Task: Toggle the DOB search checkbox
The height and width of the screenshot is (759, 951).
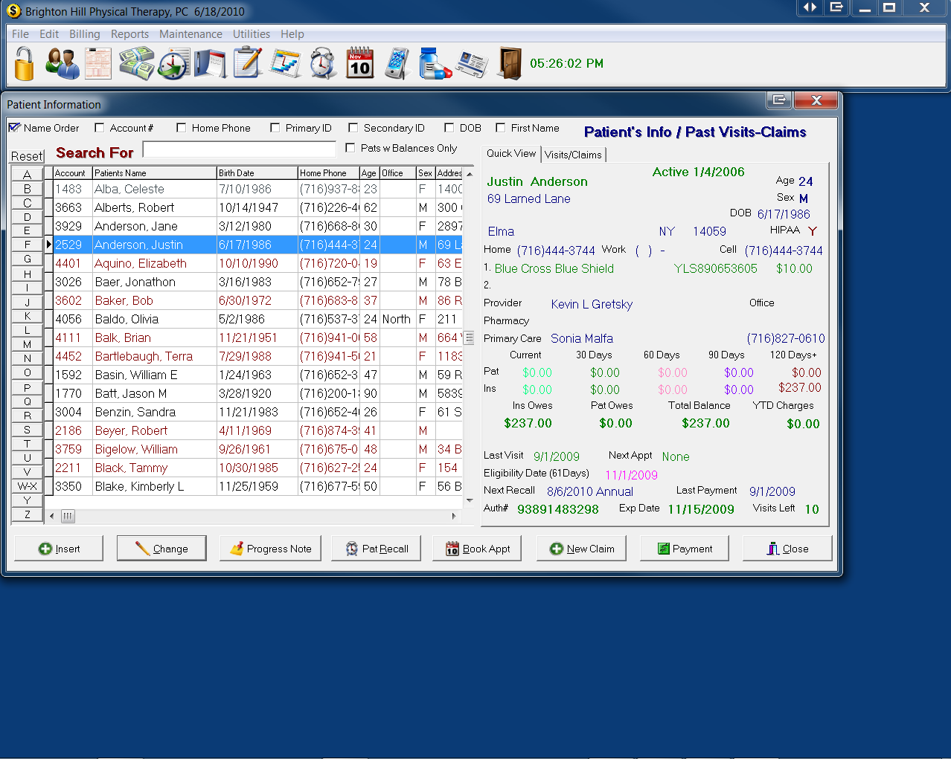Action: pos(449,128)
